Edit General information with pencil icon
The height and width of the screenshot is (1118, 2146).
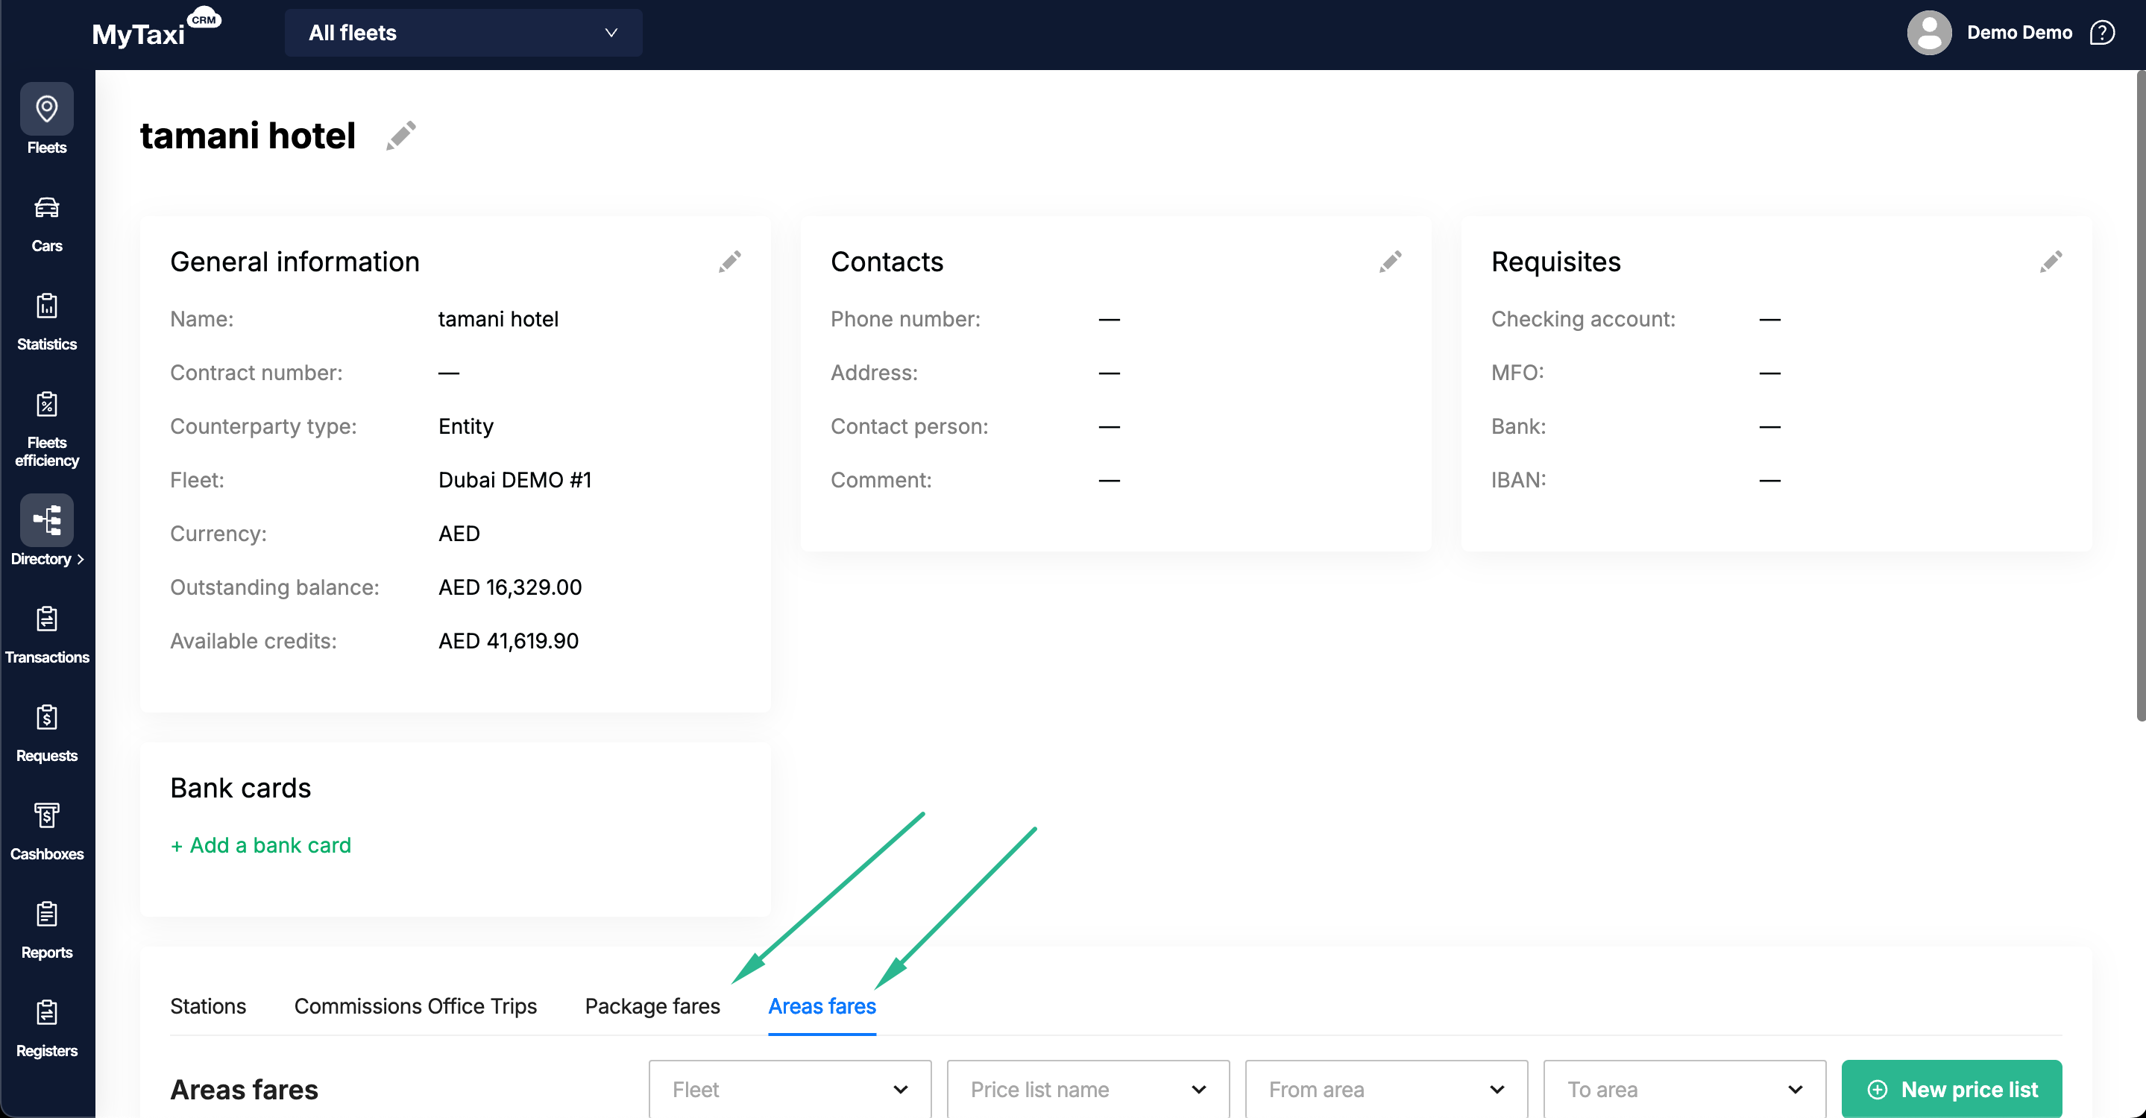[x=730, y=262]
